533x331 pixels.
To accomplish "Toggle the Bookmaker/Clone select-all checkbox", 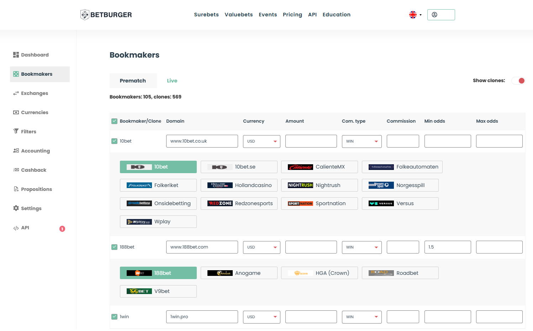I will [x=115, y=121].
